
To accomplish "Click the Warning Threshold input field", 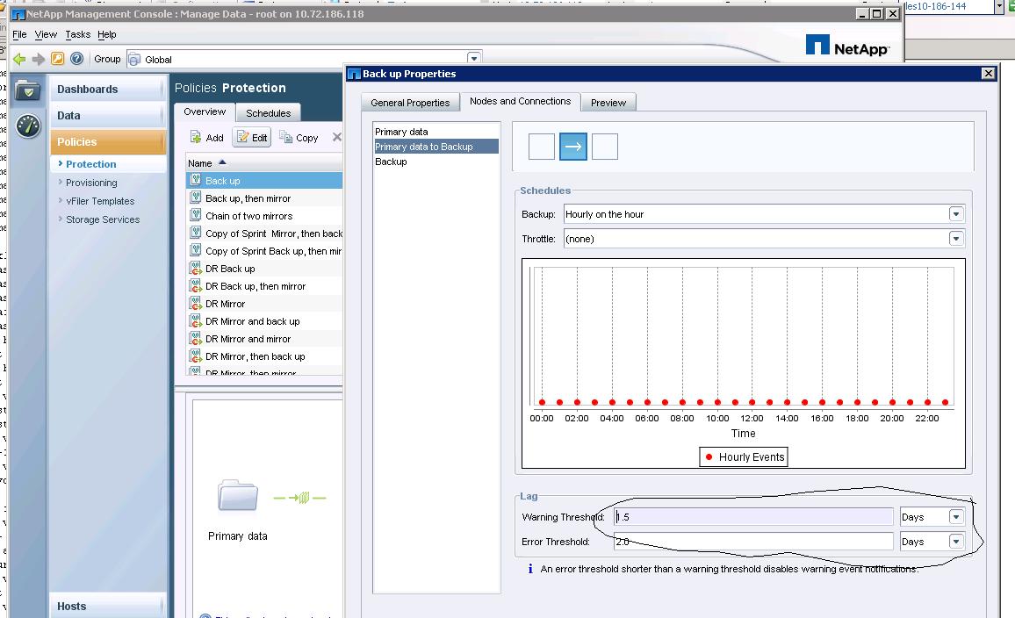I will point(752,517).
